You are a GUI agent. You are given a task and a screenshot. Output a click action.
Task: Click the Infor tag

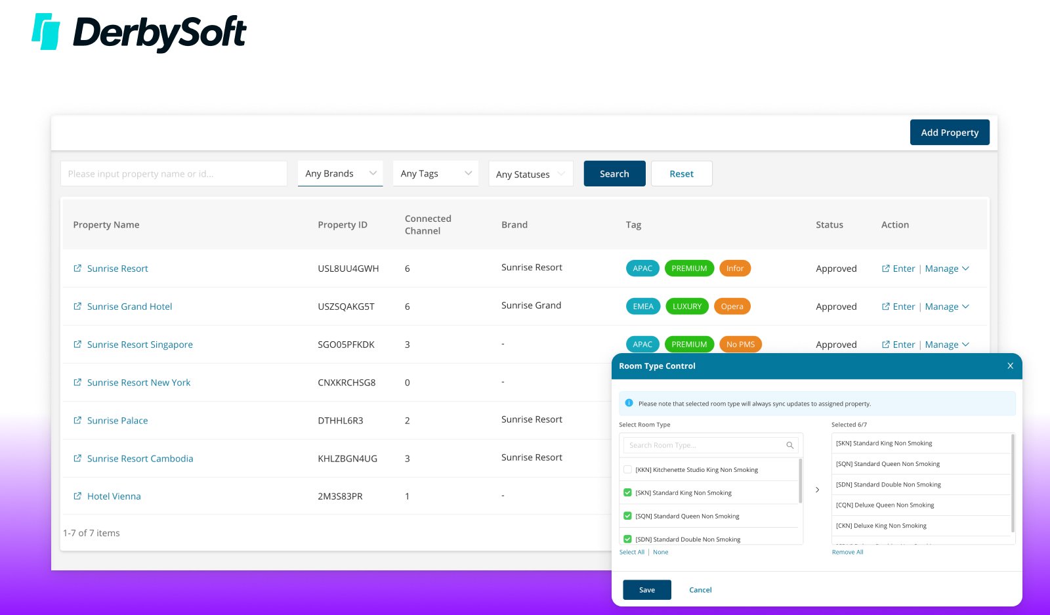(x=735, y=268)
